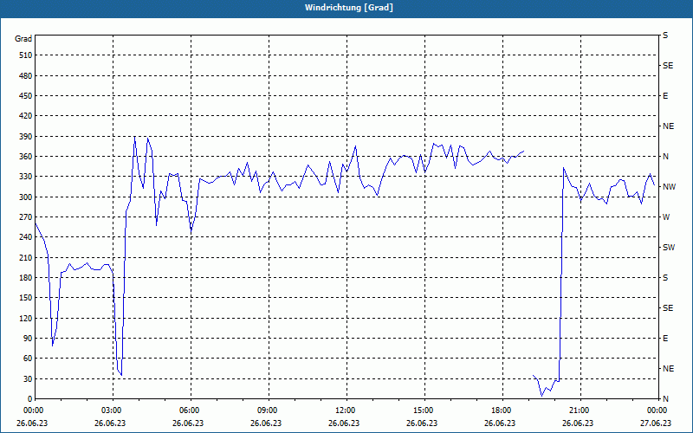Screen dimensions: 693x433
Task: Select the SE compass label level with 480
Action: [x=668, y=66]
